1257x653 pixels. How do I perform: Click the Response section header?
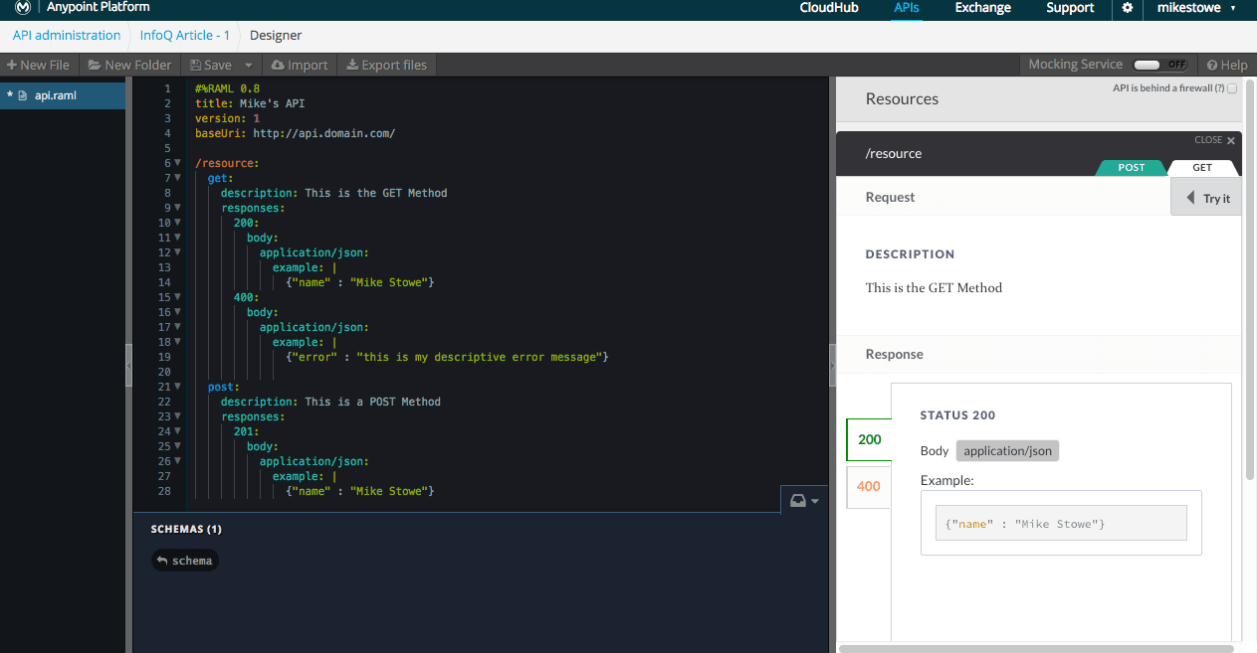[894, 354]
